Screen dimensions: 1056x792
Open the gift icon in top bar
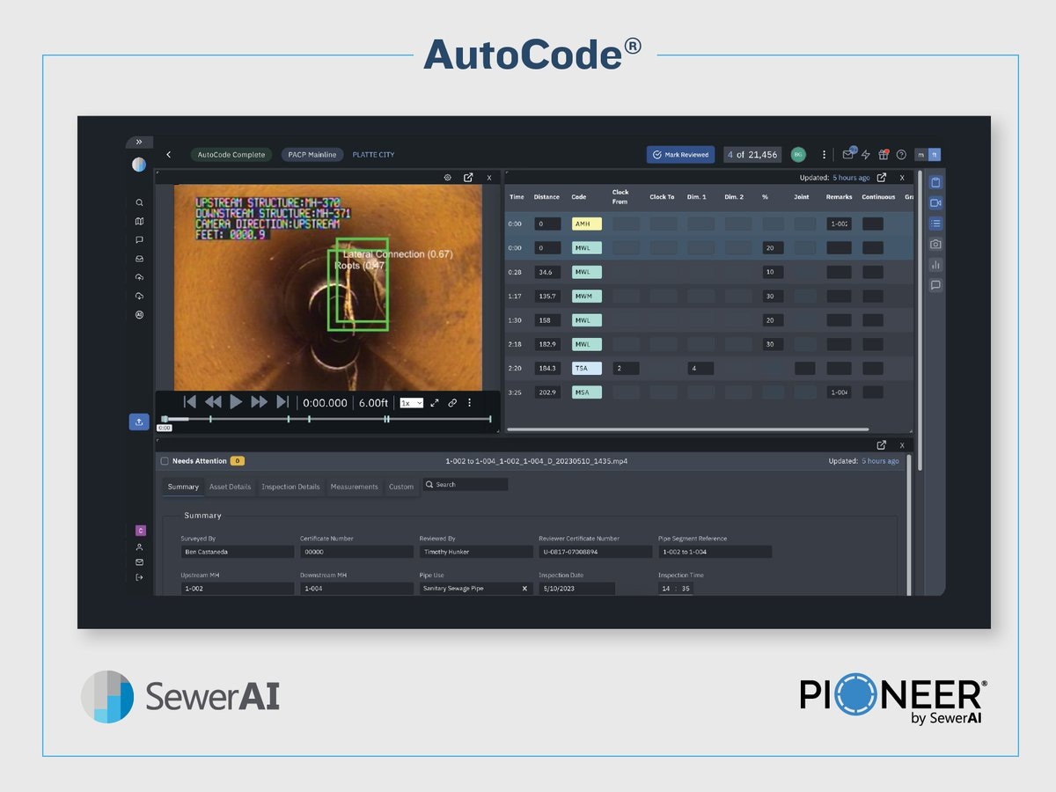[x=884, y=155]
